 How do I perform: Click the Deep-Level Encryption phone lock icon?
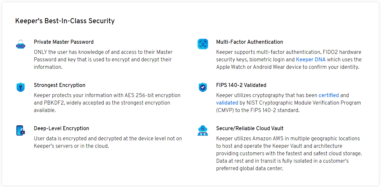tap(21, 130)
